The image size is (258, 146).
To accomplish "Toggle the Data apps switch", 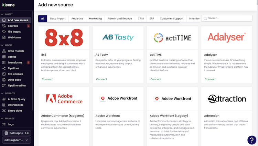I will point(27,133).
